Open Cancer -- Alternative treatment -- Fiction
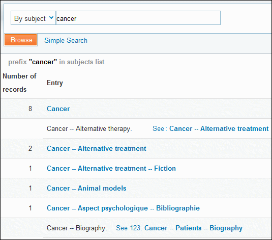The height and width of the screenshot is (240, 272). pos(111,168)
